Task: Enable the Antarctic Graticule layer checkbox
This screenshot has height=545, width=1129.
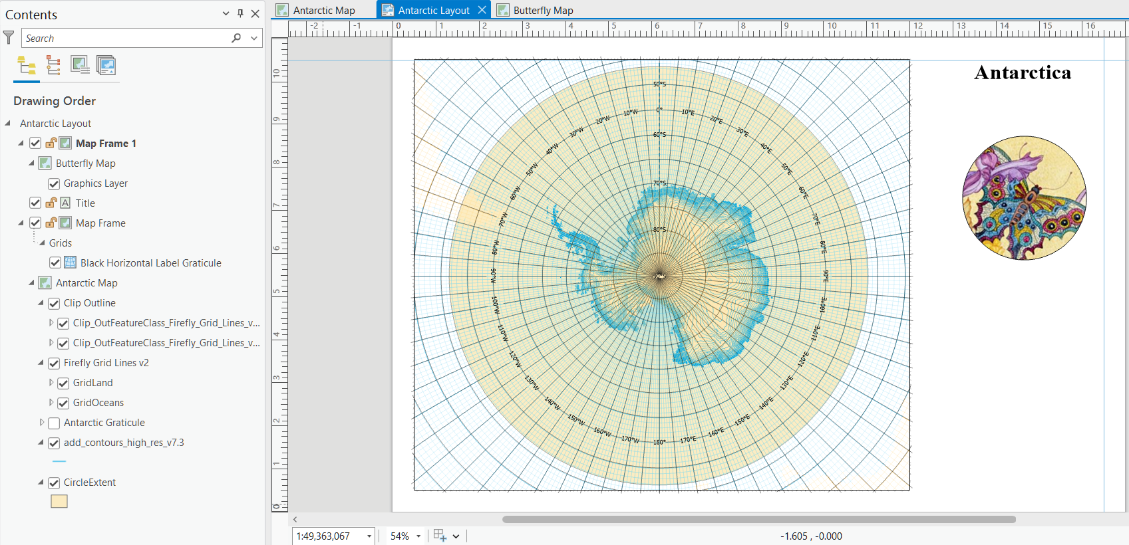Action: click(x=54, y=423)
